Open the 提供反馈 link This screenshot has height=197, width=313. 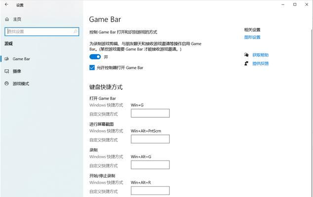coord(261,64)
